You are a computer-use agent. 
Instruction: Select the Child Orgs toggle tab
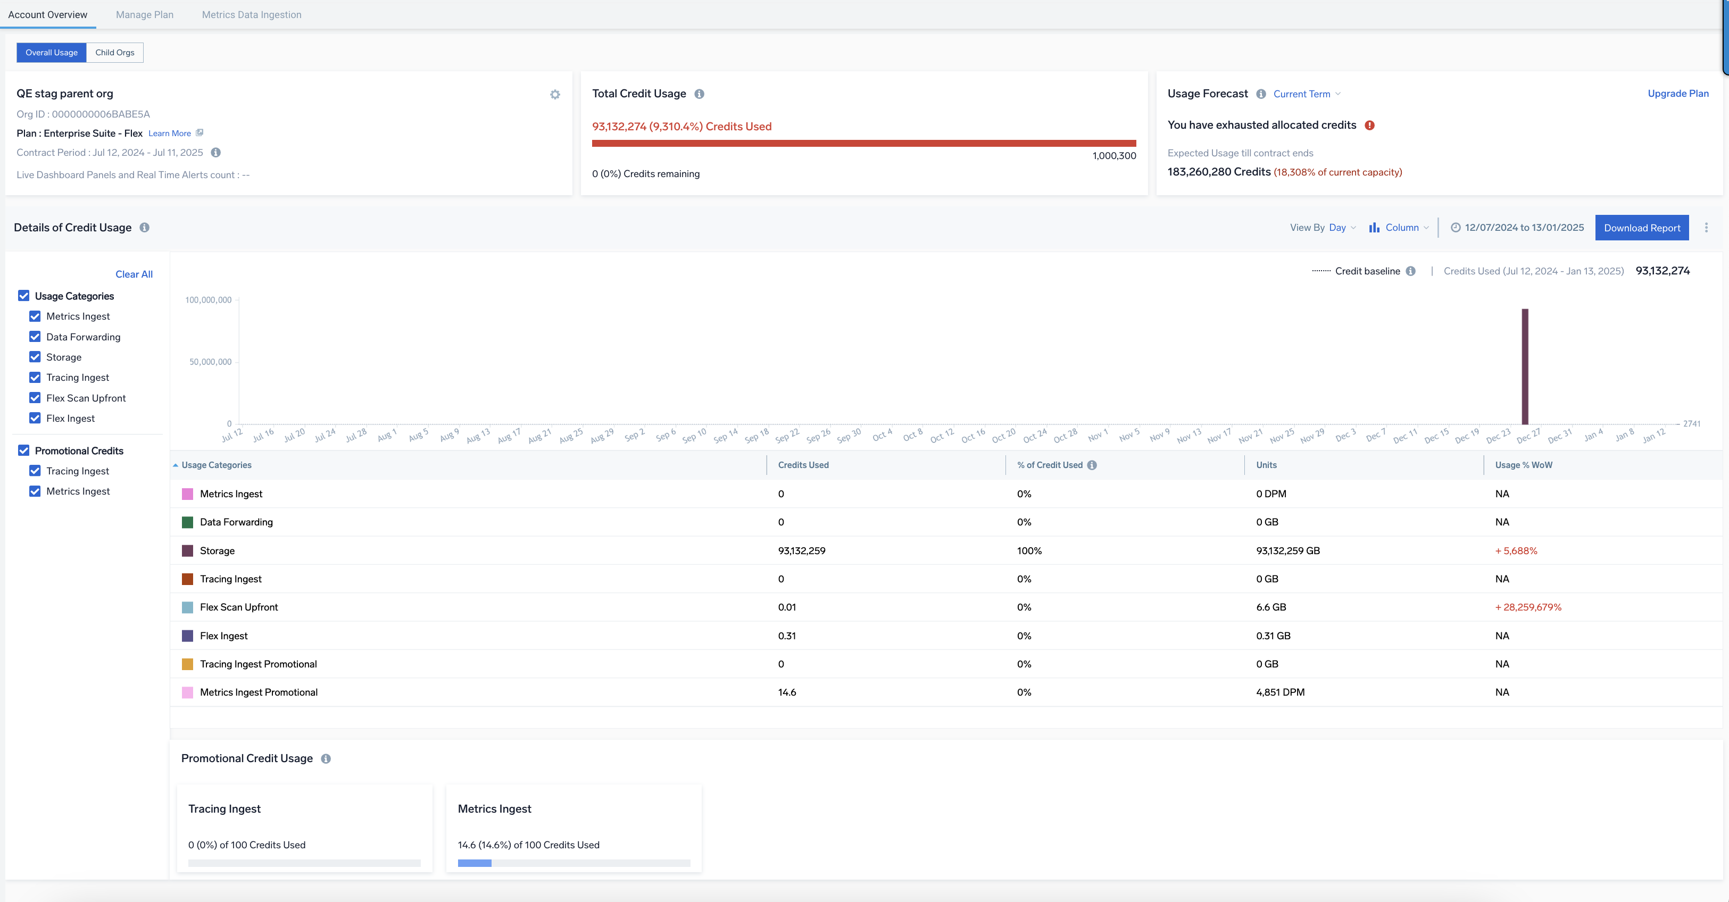tap(115, 52)
